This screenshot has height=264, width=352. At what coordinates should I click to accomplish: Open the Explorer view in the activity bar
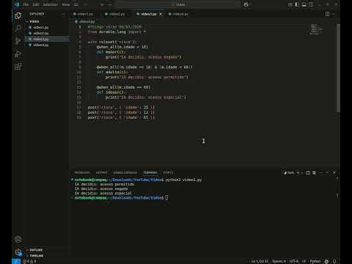pyautogui.click(x=18, y=16)
